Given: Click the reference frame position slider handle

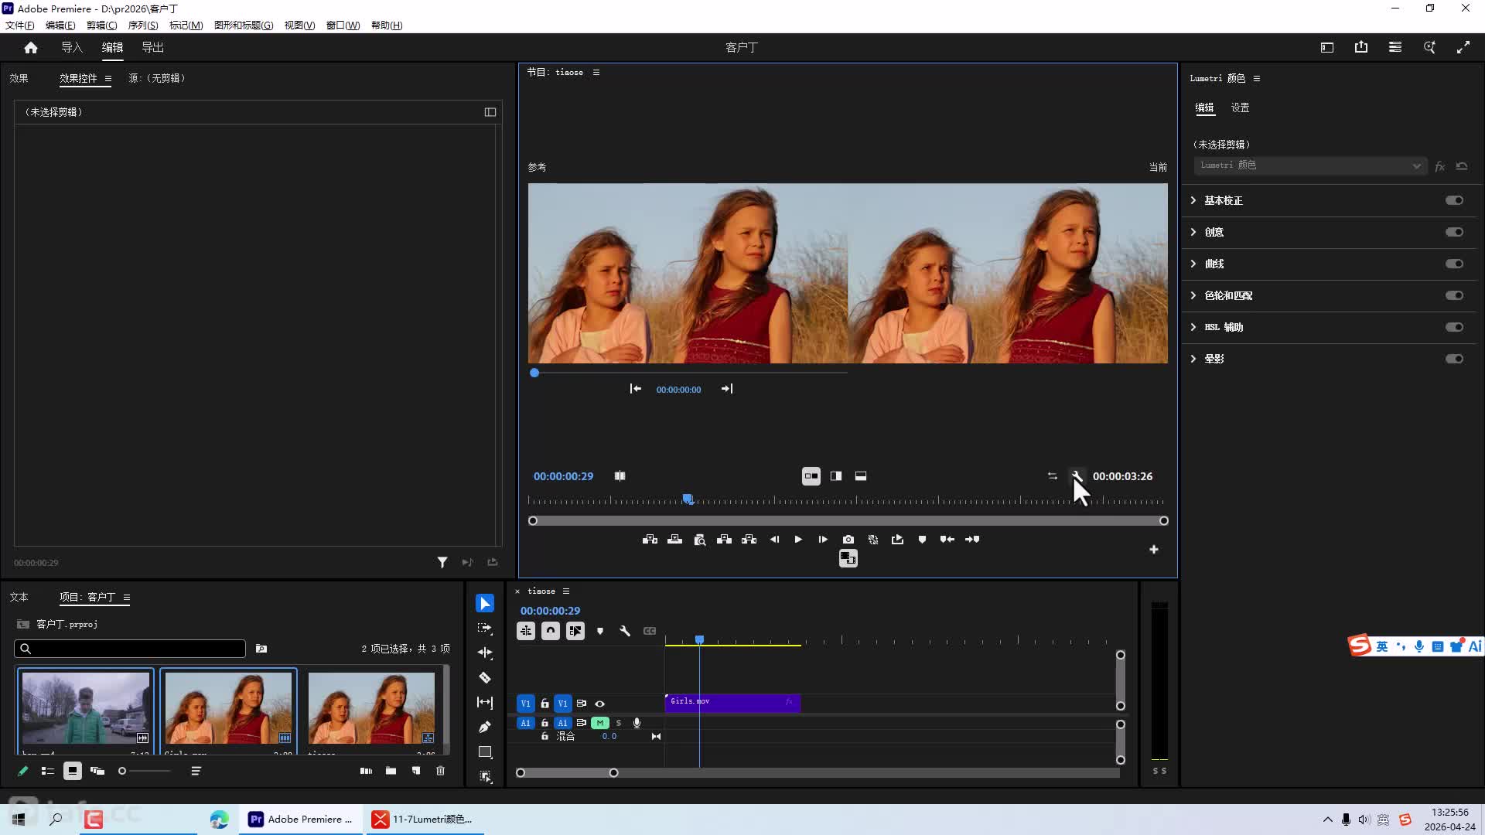Looking at the screenshot, I should point(534,373).
